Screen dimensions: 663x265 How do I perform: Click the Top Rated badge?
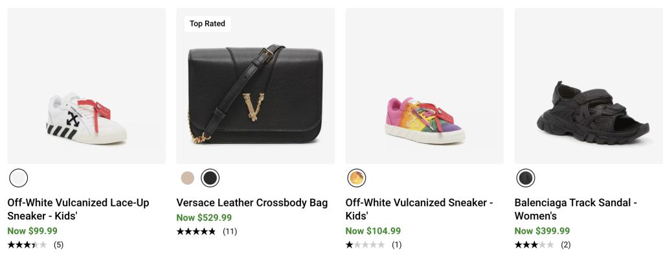[207, 24]
